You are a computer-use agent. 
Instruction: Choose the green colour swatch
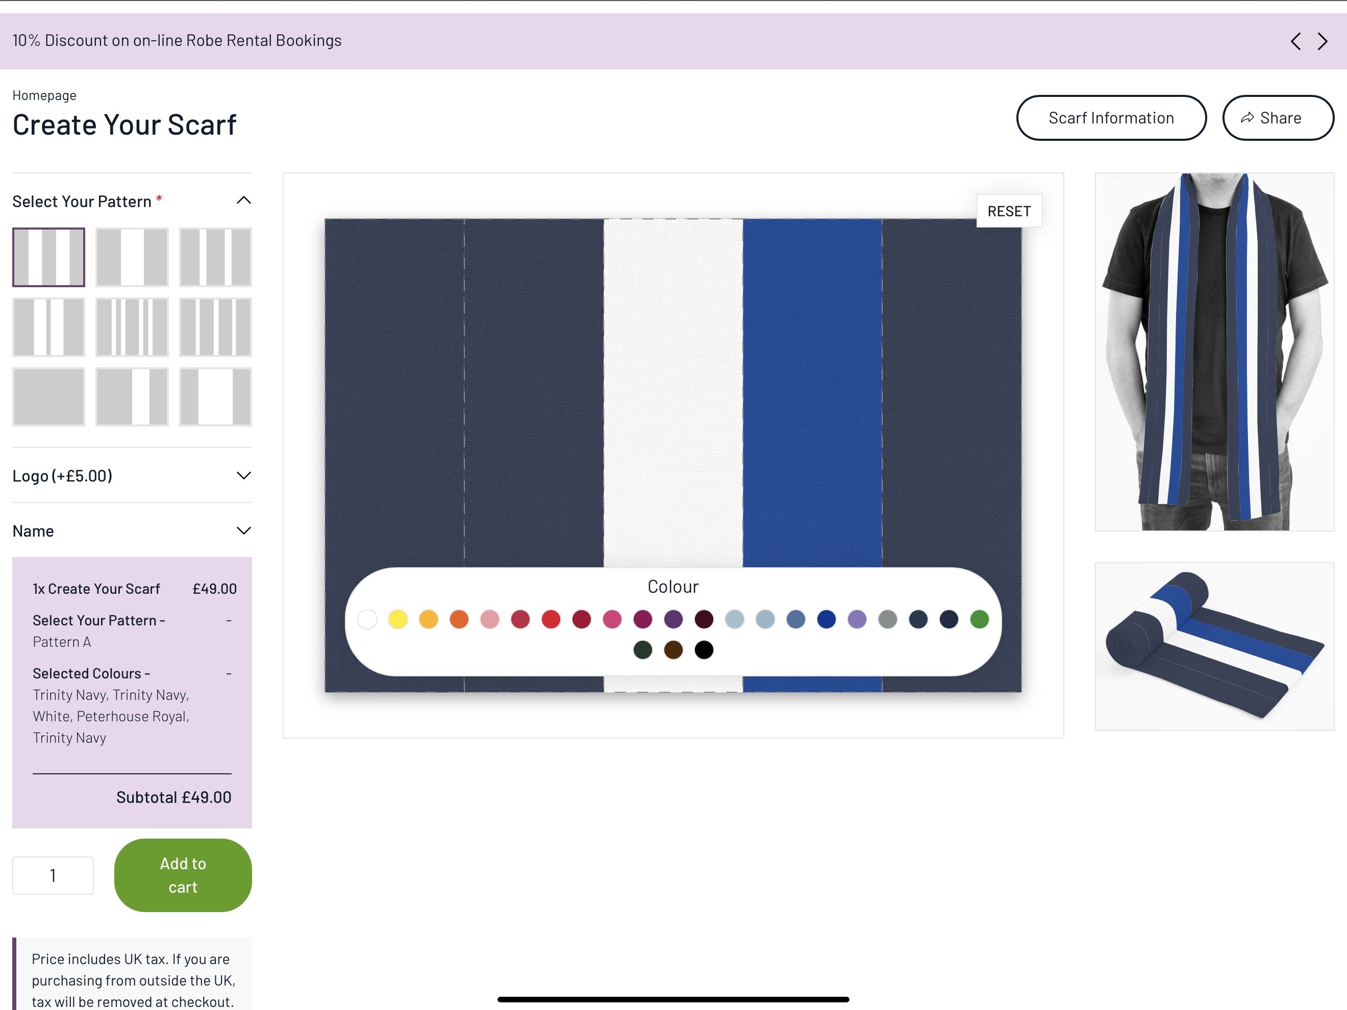point(979,619)
